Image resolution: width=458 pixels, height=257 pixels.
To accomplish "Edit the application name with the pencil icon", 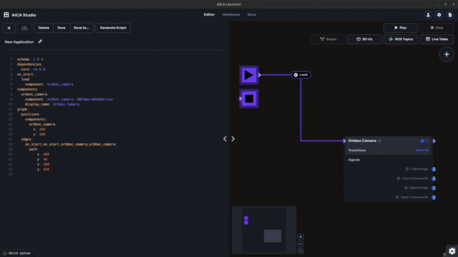I will point(40,41).
